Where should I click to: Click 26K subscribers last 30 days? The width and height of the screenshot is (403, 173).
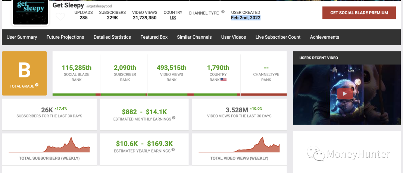tap(47, 110)
